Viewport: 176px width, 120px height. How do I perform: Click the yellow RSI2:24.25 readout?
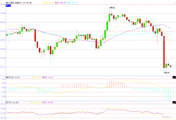pyautogui.click(x=36, y=103)
